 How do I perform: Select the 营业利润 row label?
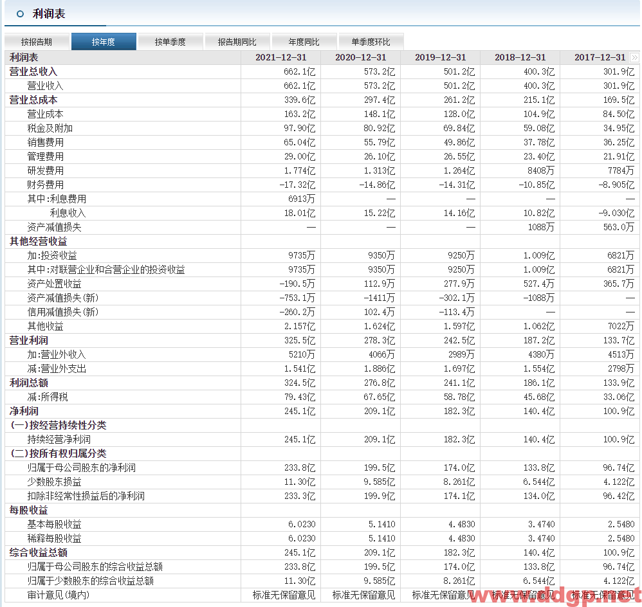(29, 341)
